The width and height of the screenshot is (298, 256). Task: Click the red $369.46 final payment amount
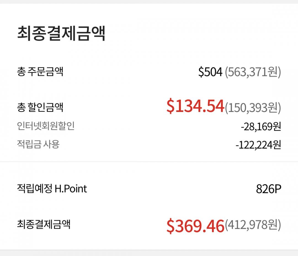coord(195,226)
